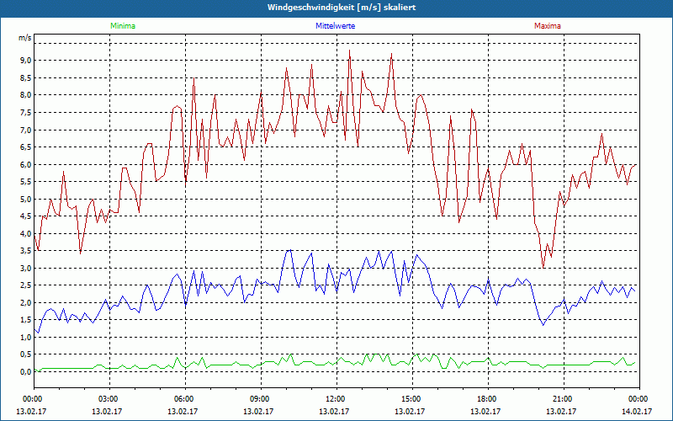Click the 09:00 time axis label
This screenshot has height=421, width=673.
tap(259, 399)
